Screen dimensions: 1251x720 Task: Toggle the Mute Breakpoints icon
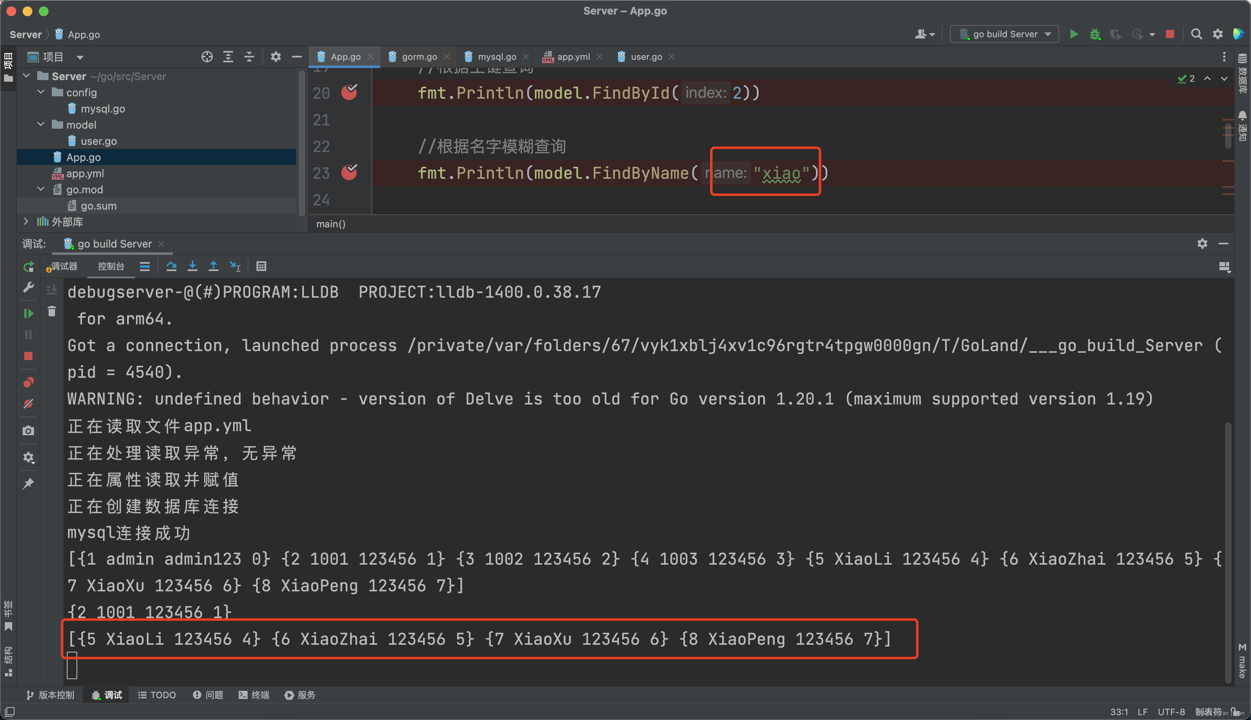28,404
